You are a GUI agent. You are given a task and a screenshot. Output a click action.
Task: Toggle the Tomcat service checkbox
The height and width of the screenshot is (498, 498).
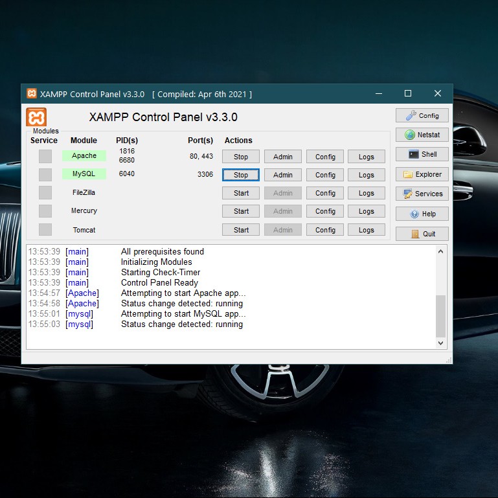pos(45,229)
